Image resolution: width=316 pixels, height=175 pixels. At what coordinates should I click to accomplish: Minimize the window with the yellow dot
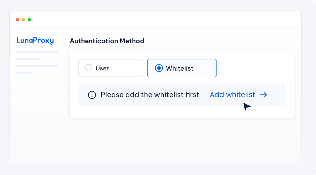pos(23,20)
